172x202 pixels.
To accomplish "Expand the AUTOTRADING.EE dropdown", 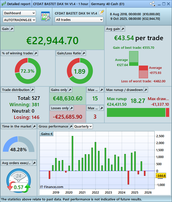I will (19, 20).
